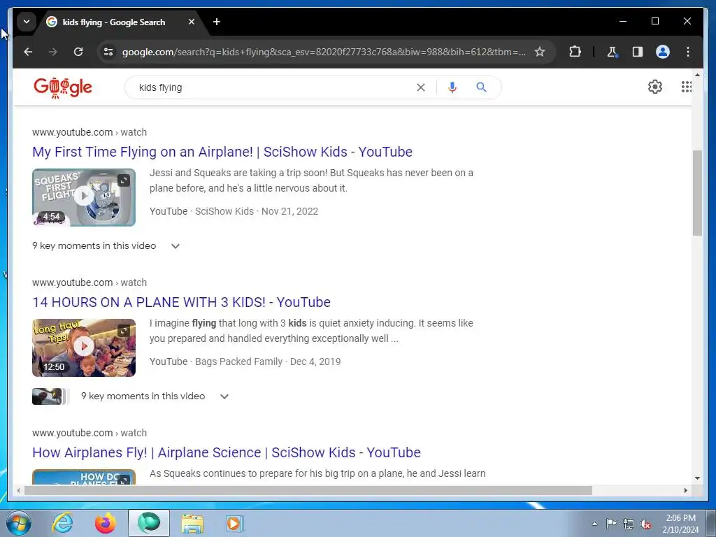The image size is (716, 537).
Task: Expand preview on Squeaks' First Flight thumbnail
Action: (x=124, y=180)
